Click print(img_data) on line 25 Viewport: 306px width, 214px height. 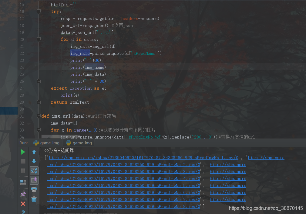pyautogui.click(x=88, y=74)
